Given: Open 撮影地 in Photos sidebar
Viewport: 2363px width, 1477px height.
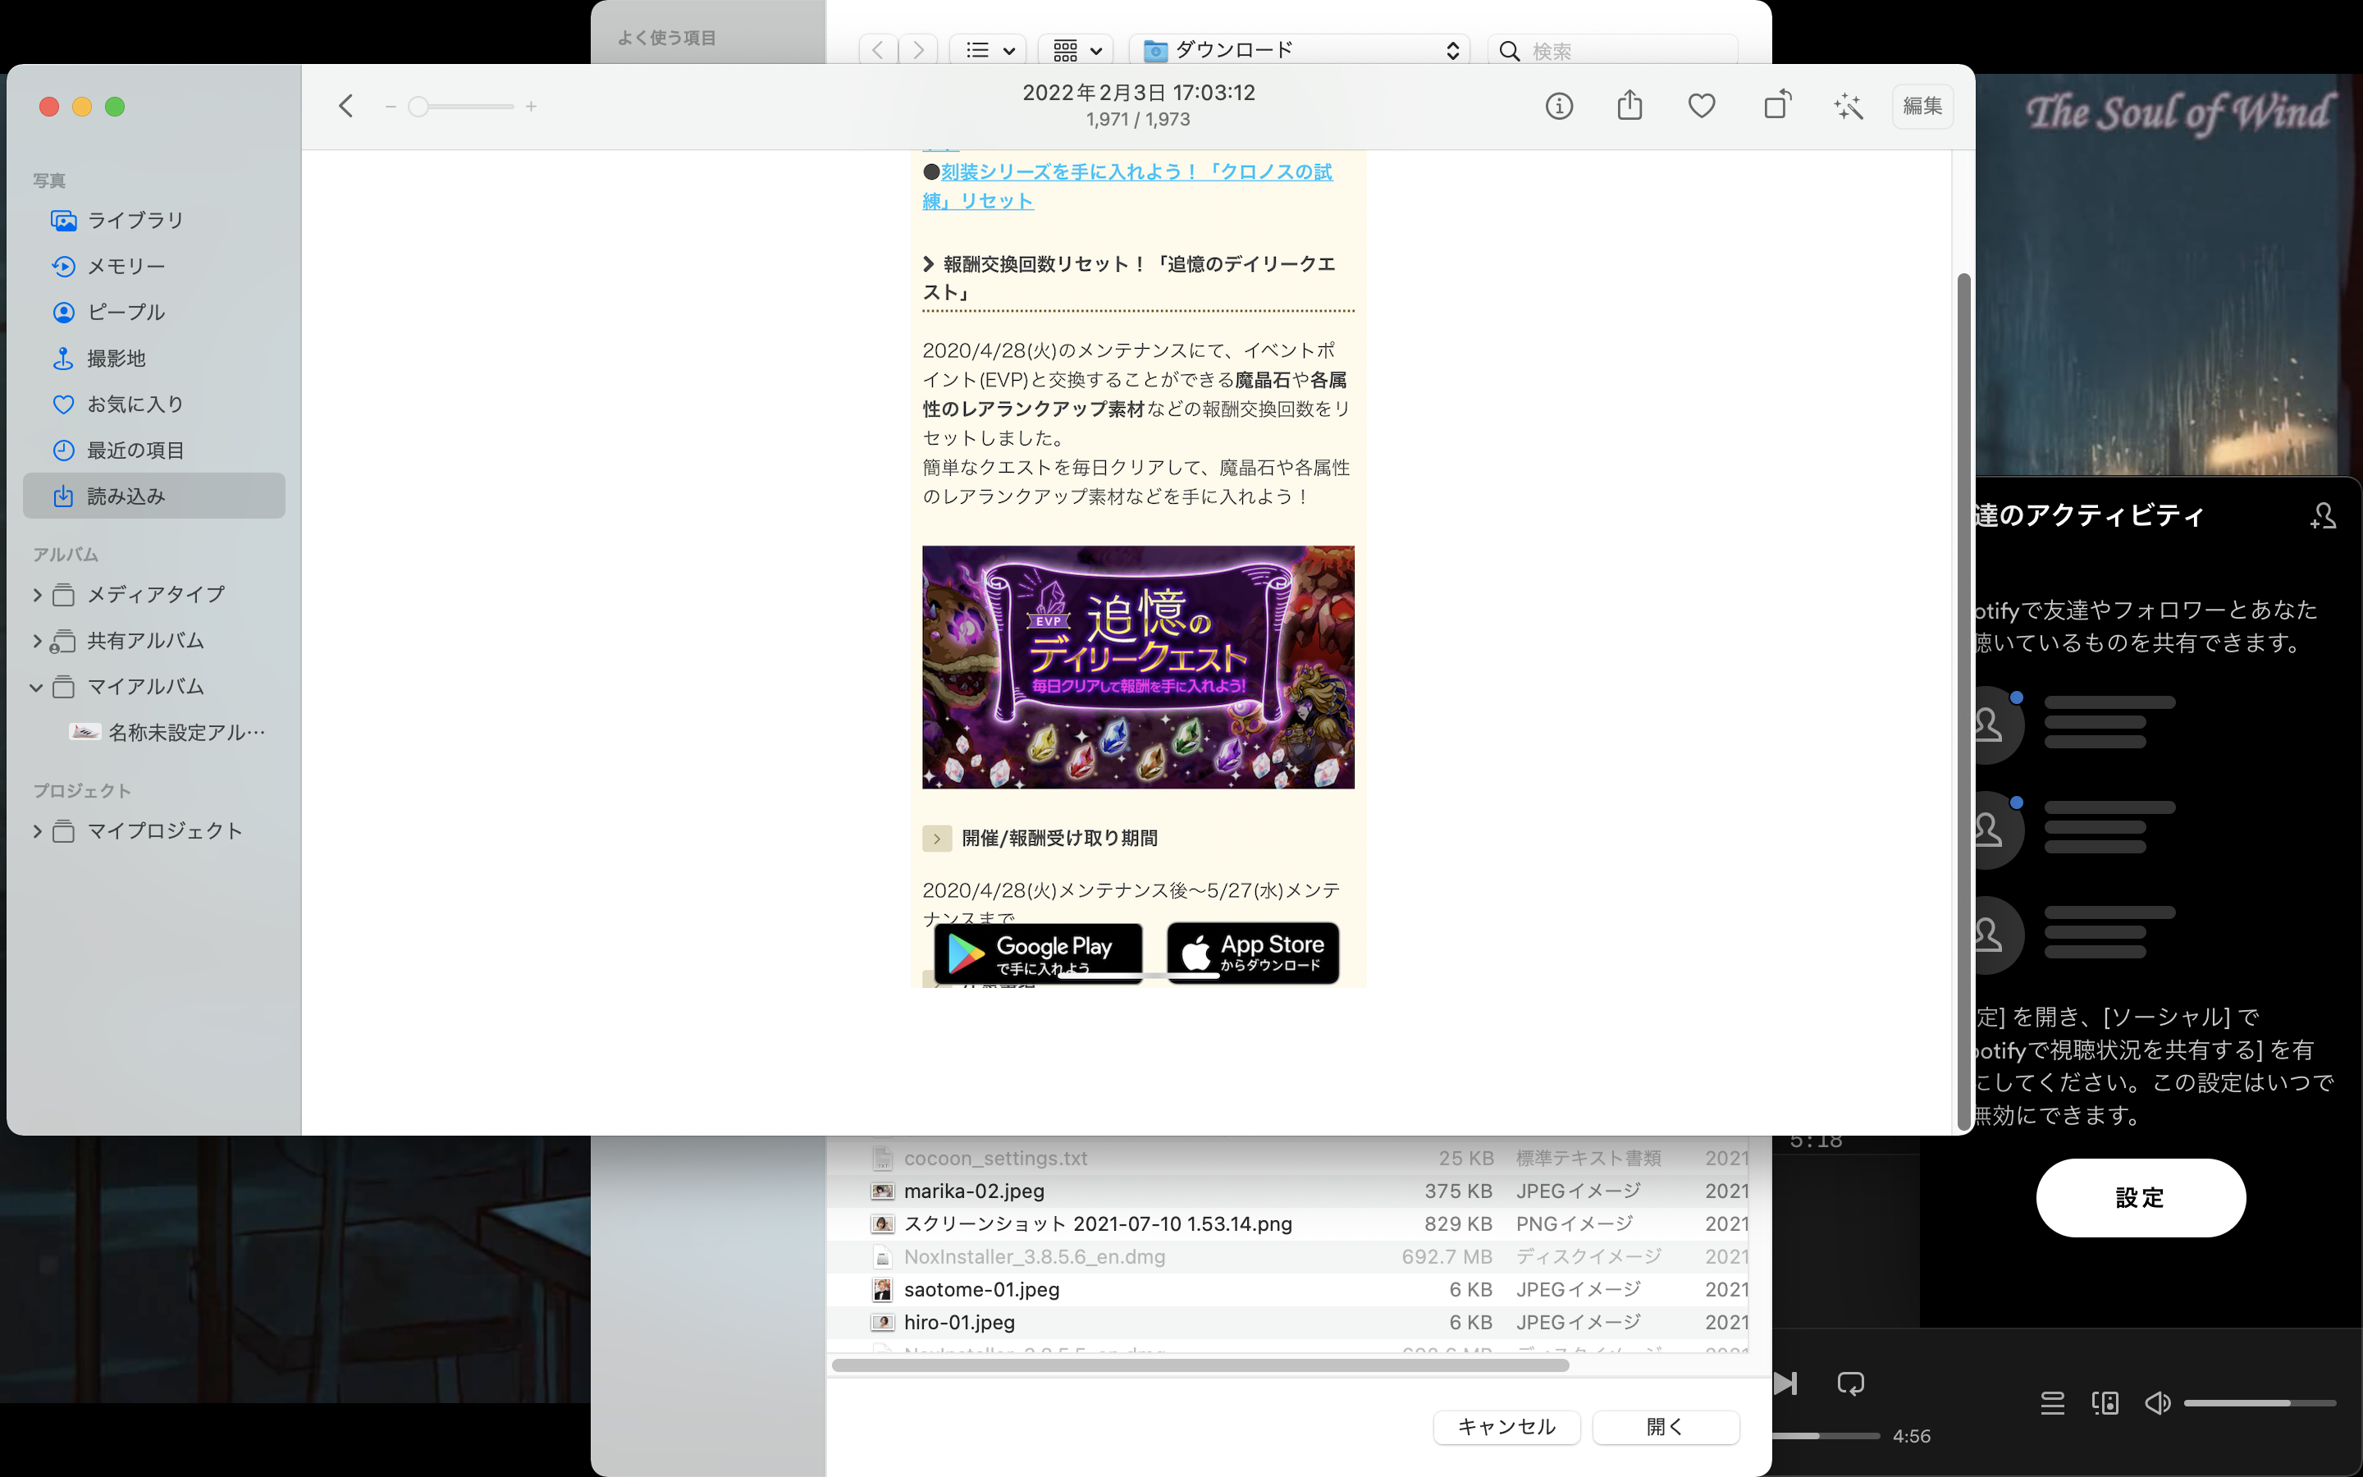Looking at the screenshot, I should pyautogui.click(x=154, y=359).
